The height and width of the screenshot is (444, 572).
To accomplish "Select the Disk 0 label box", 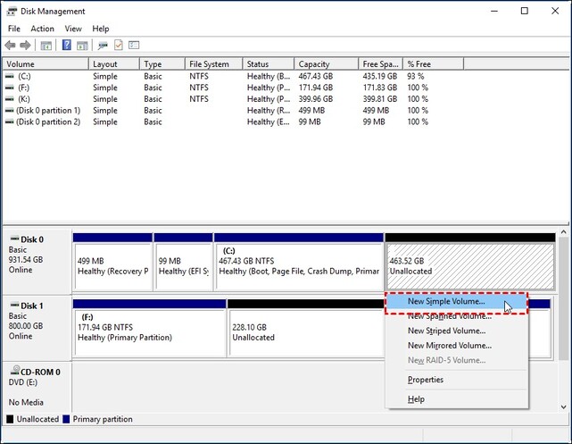I will click(36, 260).
